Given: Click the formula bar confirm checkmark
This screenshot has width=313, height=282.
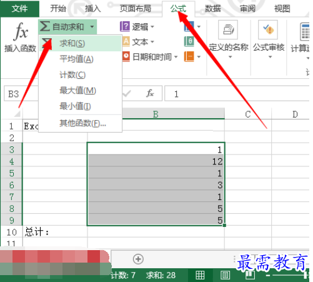Looking at the screenshot, I should point(126,94).
